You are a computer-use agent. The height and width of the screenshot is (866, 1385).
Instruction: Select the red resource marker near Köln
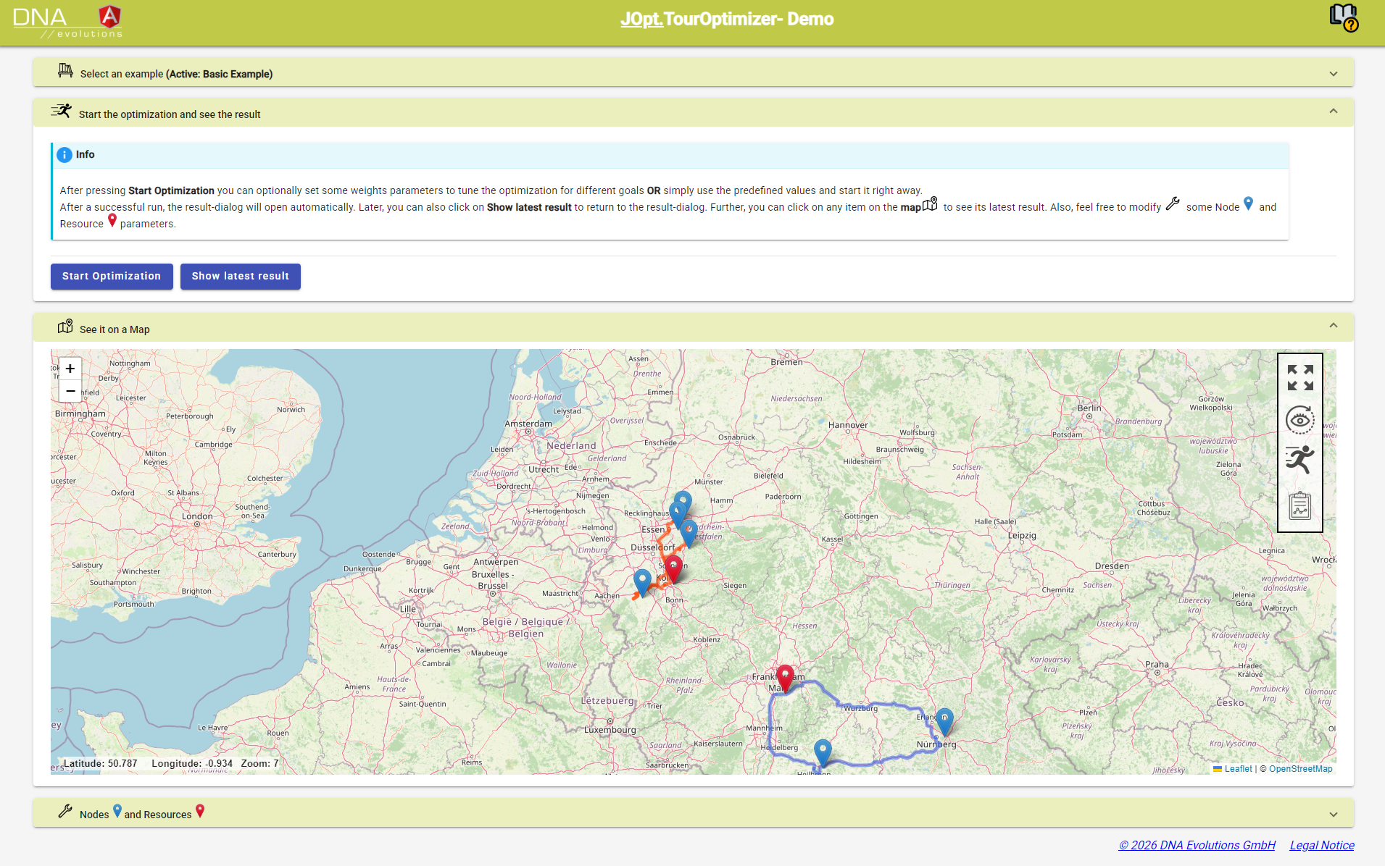(673, 568)
